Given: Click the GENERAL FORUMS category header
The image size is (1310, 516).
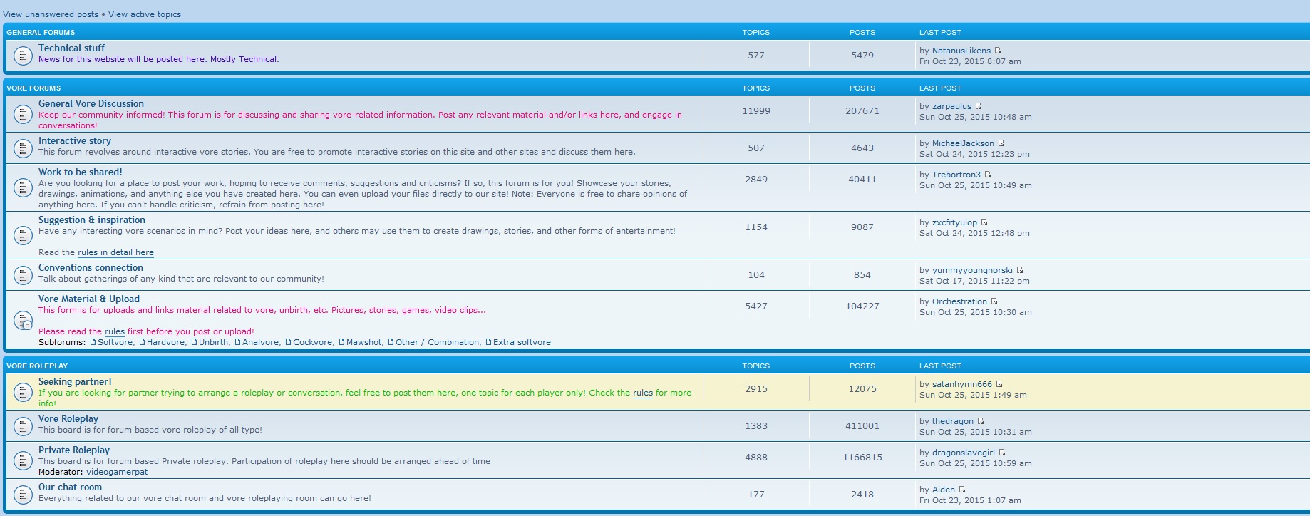Looking at the screenshot, I should tap(41, 32).
